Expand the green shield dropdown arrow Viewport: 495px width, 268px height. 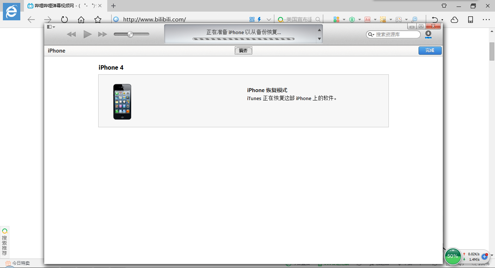pyautogui.click(x=359, y=20)
